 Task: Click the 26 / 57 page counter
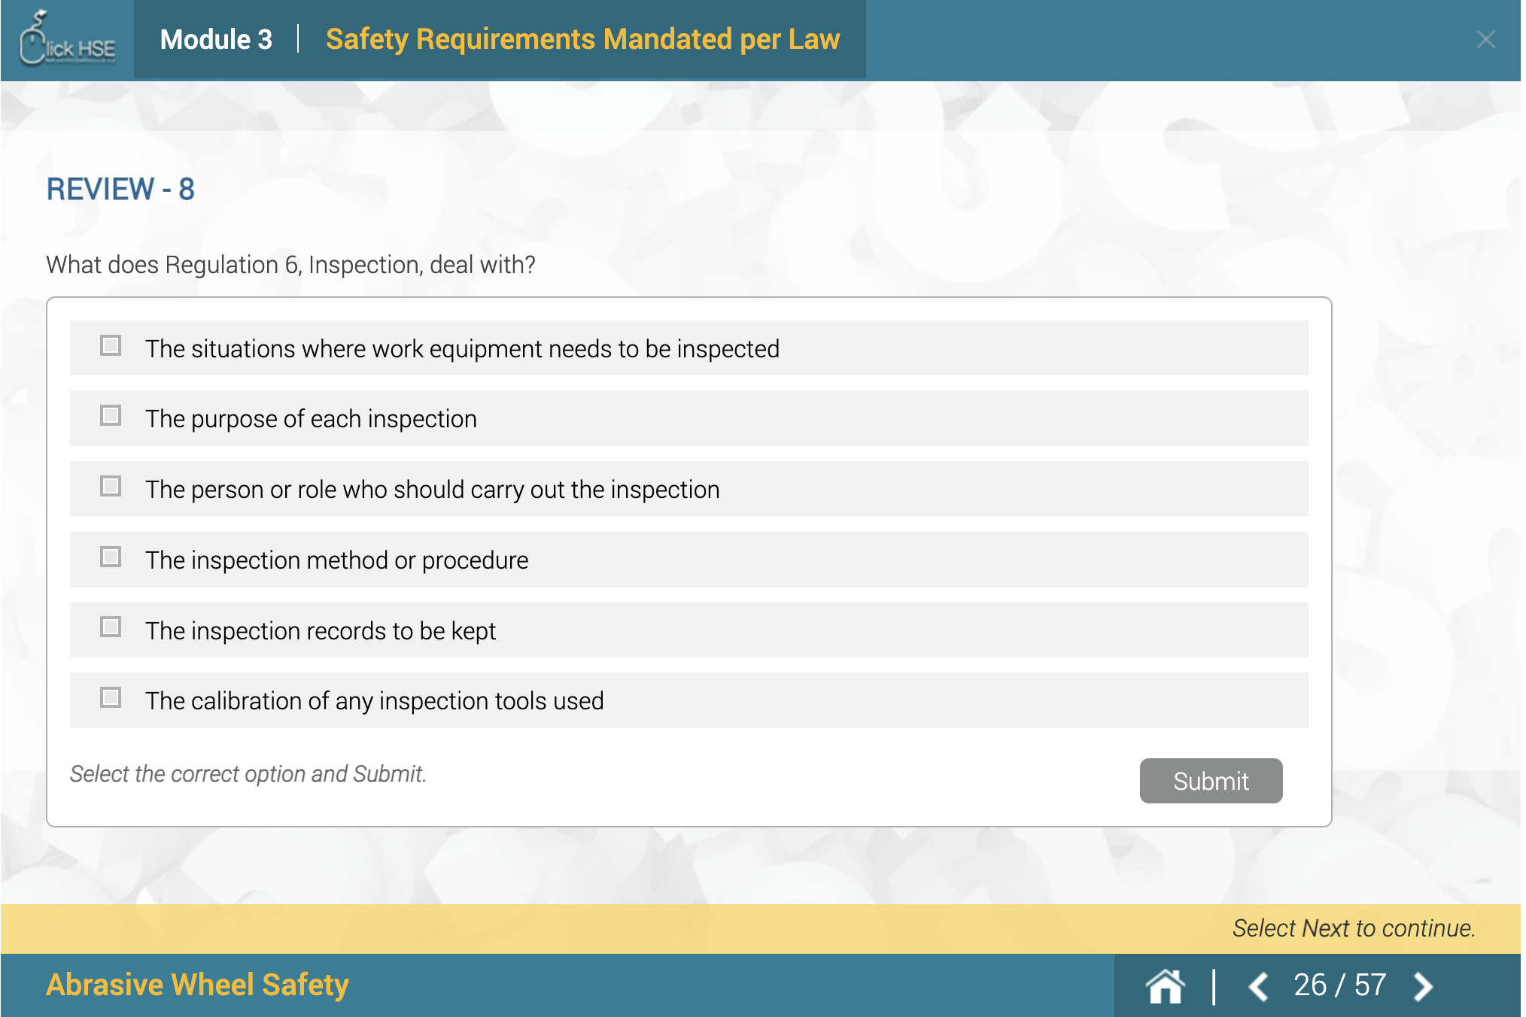click(x=1339, y=985)
